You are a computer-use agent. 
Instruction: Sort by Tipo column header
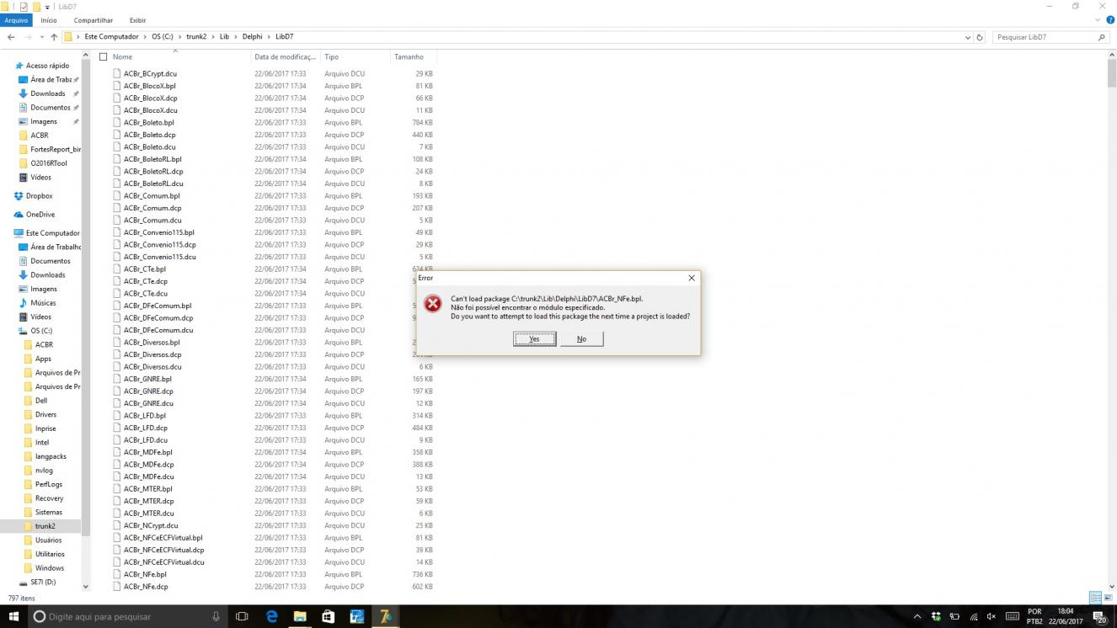pos(332,57)
